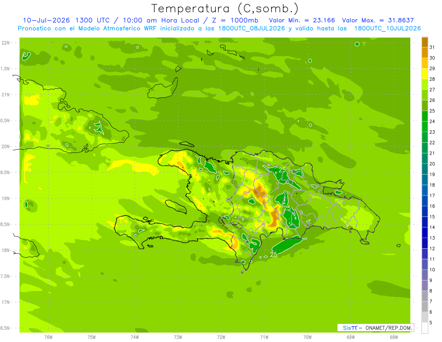The image size is (442, 342).
Task: Click the '76W' longitude label
Action: click(48, 337)
